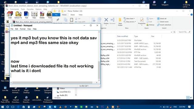Open Notepad's View menu
The height and width of the screenshot is (109, 194).
coord(29,29)
